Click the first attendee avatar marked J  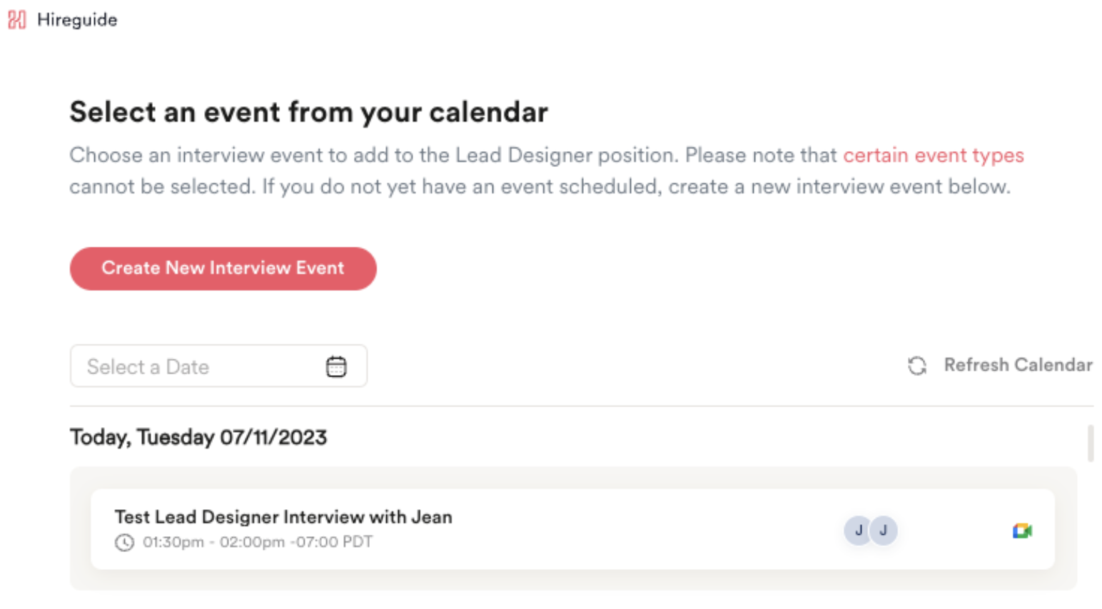[x=858, y=531]
